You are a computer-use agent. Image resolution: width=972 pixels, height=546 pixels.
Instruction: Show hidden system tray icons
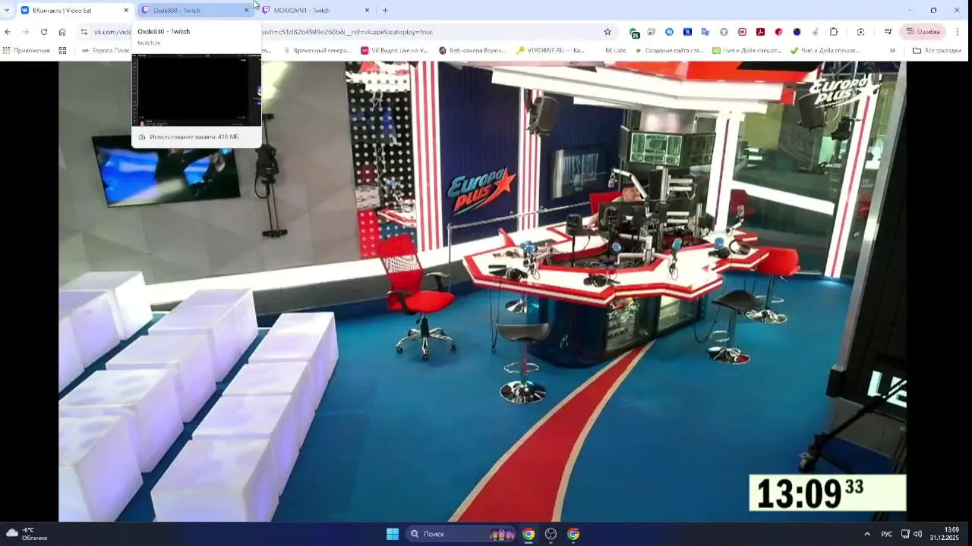pos(867,534)
